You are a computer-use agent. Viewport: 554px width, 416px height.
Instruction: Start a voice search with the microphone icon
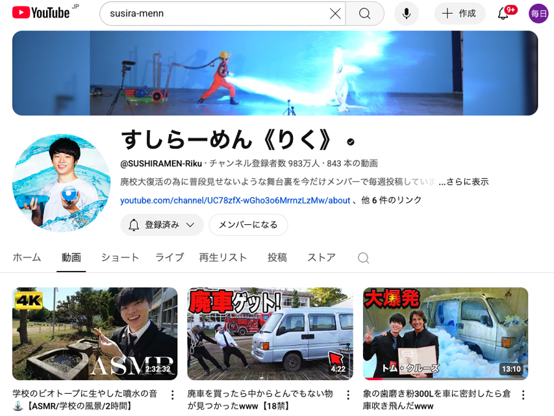(x=406, y=13)
